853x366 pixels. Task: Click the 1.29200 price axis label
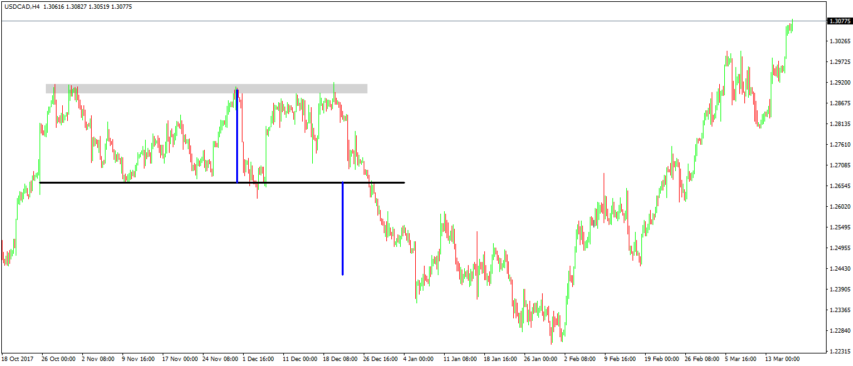pos(839,83)
